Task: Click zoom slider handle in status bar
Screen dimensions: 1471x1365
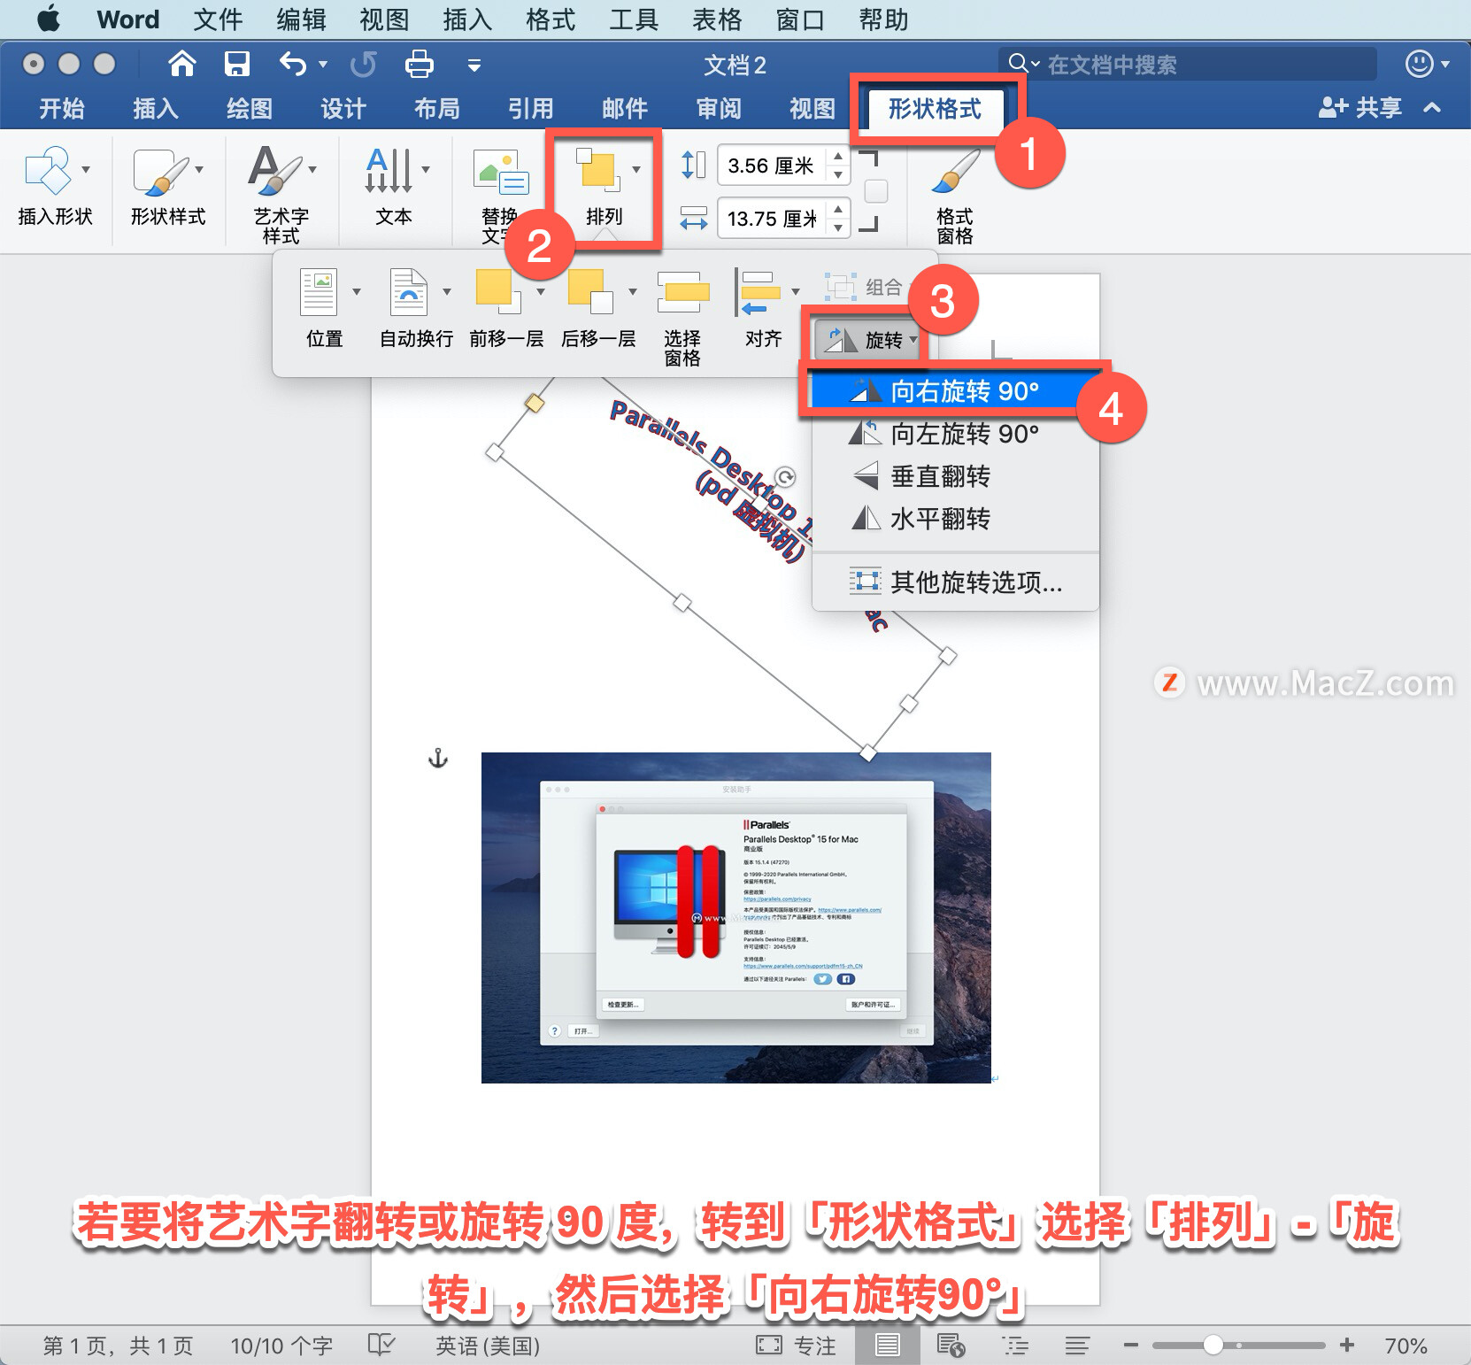Action: pyautogui.click(x=1213, y=1346)
